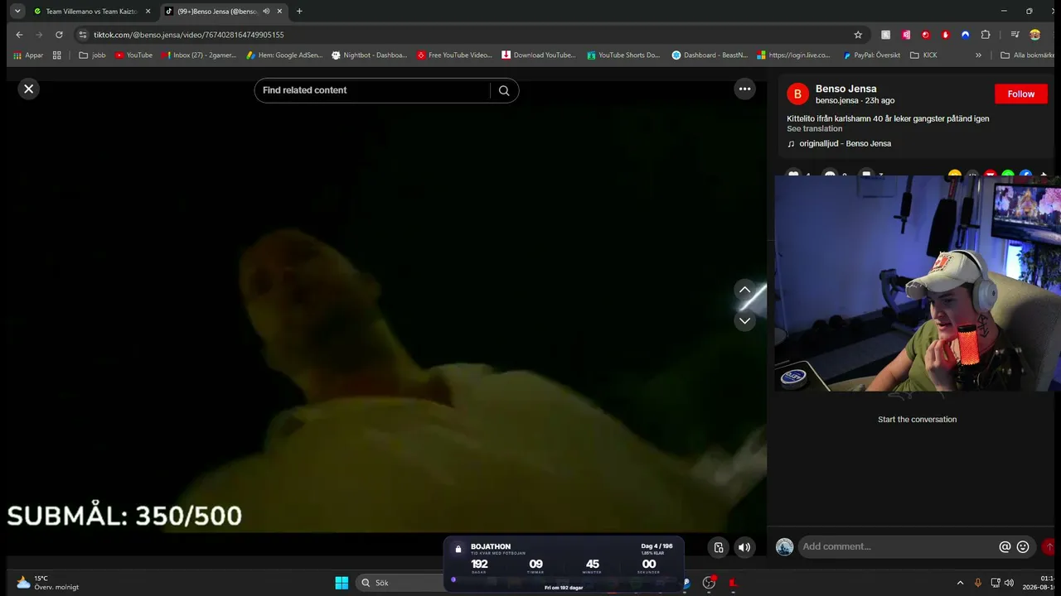Open a new browser tab
This screenshot has width=1061, height=596.
click(299, 12)
